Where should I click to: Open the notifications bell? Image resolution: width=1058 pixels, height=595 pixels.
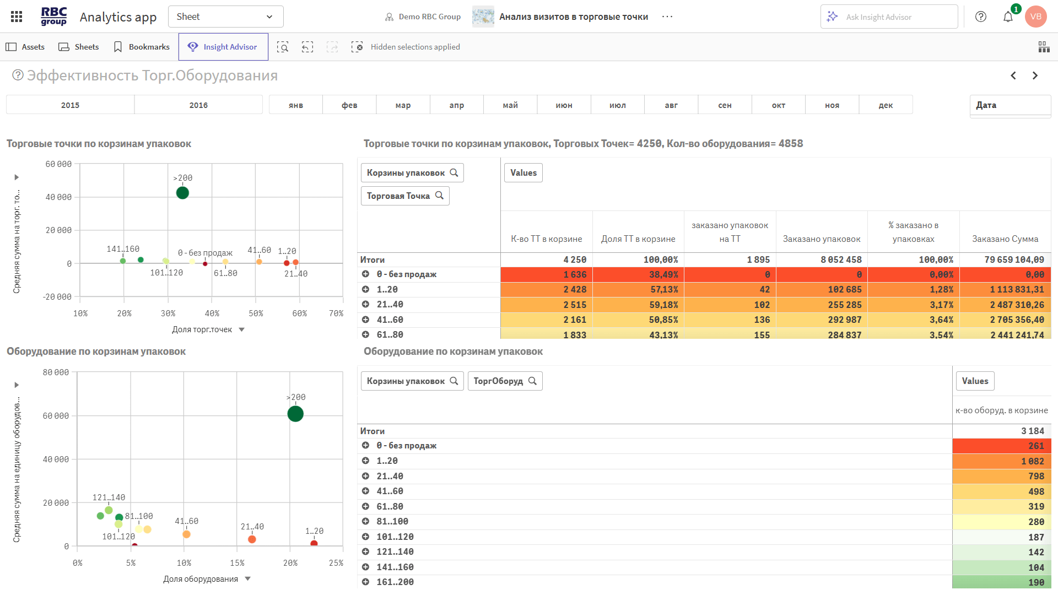(1008, 16)
